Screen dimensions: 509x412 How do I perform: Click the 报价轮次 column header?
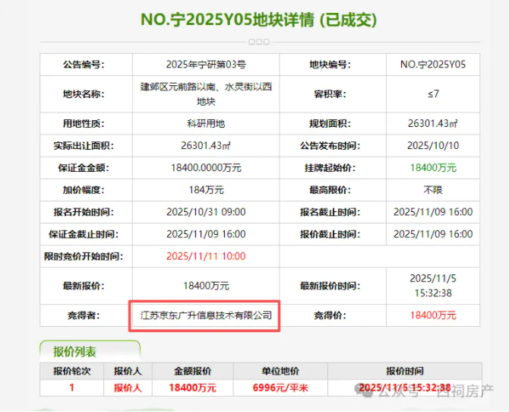72,372
